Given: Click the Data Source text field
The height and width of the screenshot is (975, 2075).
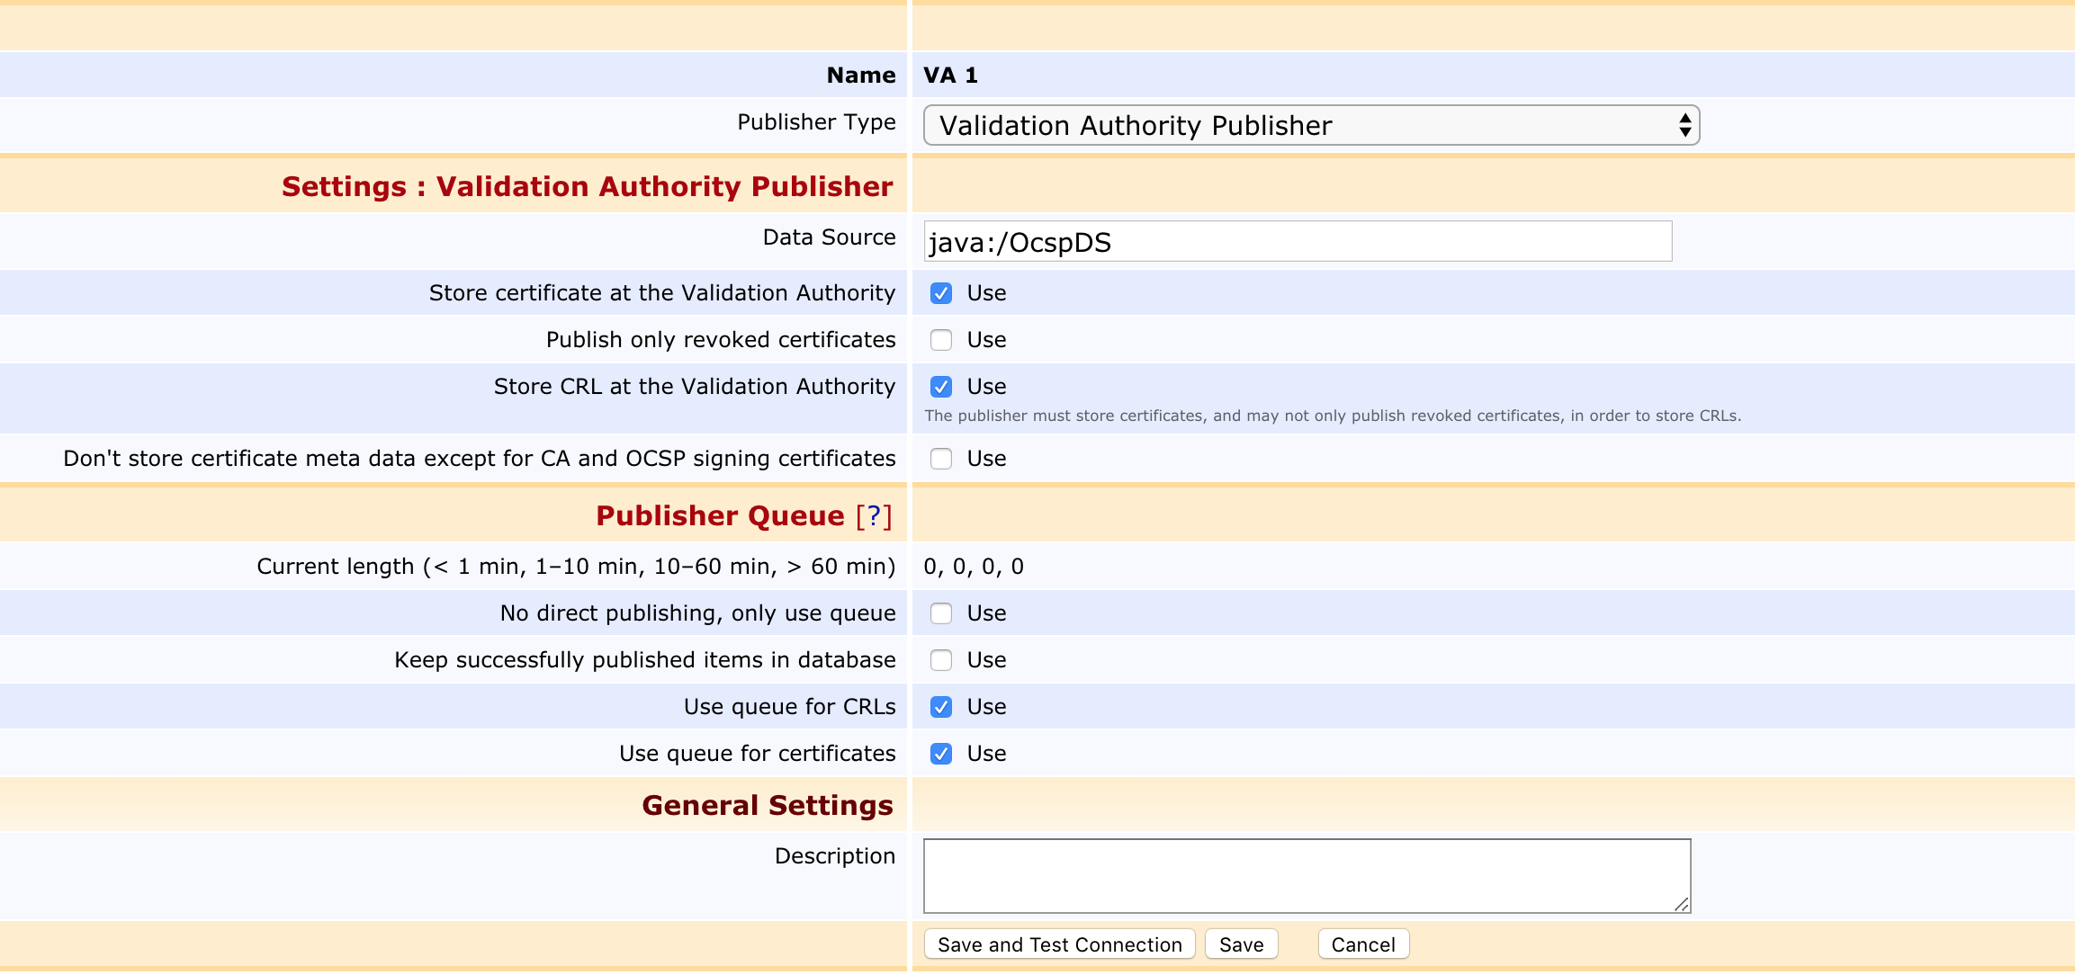Looking at the screenshot, I should coord(1297,242).
